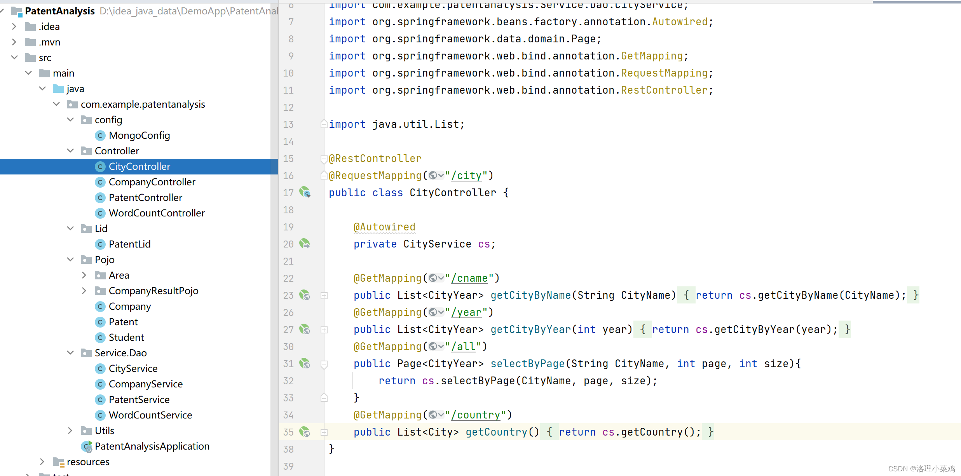Collapse the Controller package folder
Screen dimensions: 961x476
click(x=70, y=151)
